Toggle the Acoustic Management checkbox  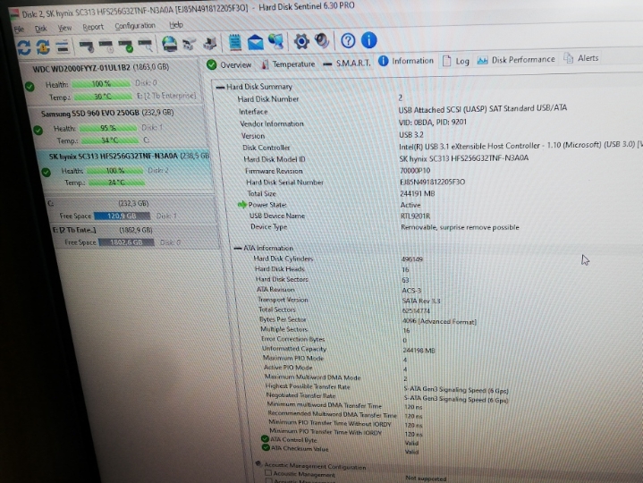click(x=268, y=473)
